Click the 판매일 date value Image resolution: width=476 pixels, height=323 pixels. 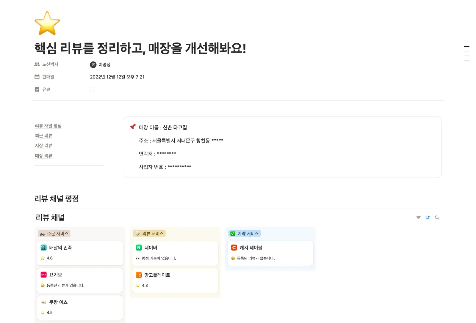(x=117, y=77)
